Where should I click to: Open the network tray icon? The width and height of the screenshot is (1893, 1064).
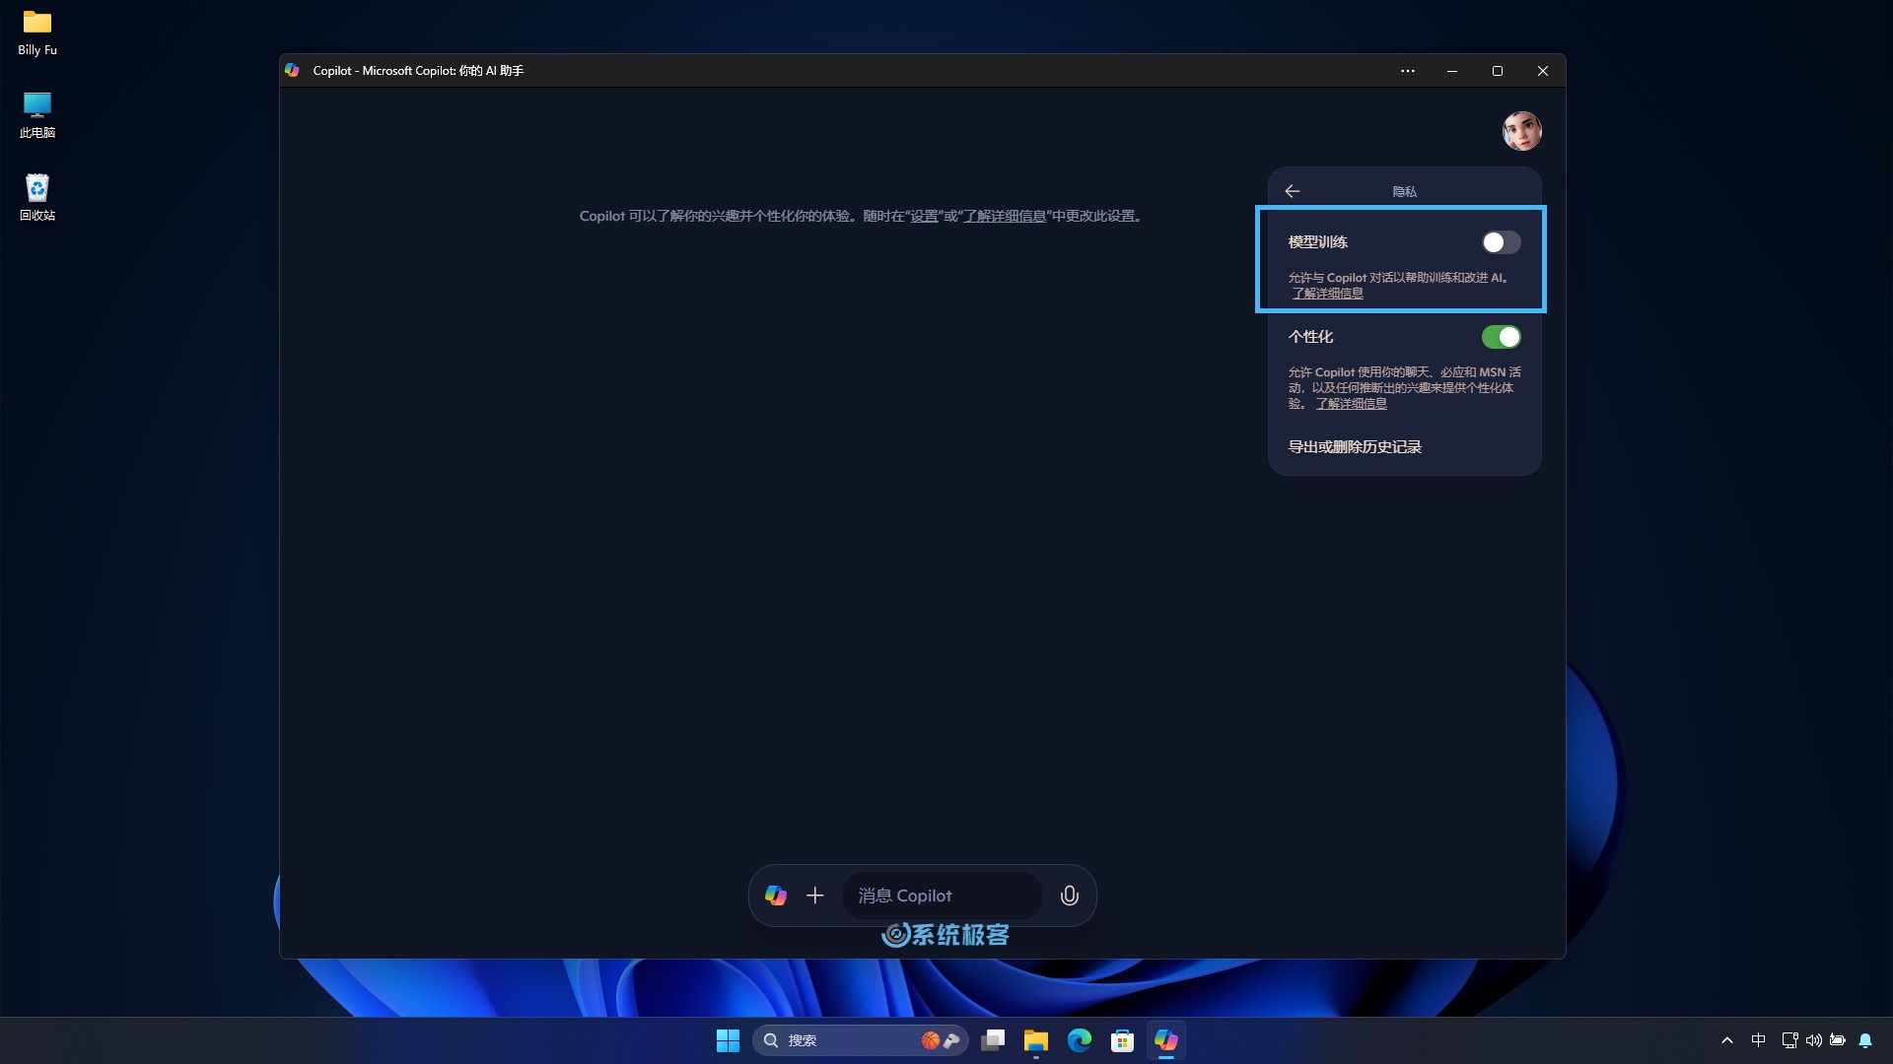(1789, 1040)
